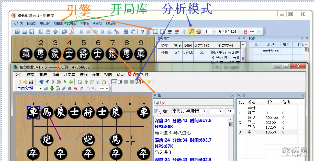Uncheck the 引擎1 checkbox
The image size is (314, 161).
(156, 112)
